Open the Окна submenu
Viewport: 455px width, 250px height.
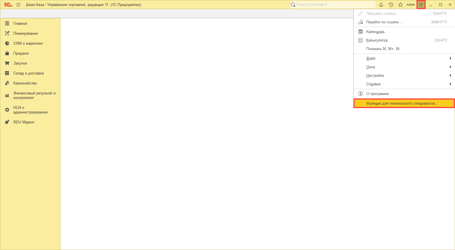(404, 67)
